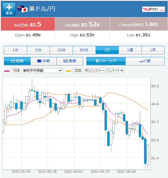Click the orange indicator color swatch
The height and width of the screenshot is (178, 168).
[68, 71]
